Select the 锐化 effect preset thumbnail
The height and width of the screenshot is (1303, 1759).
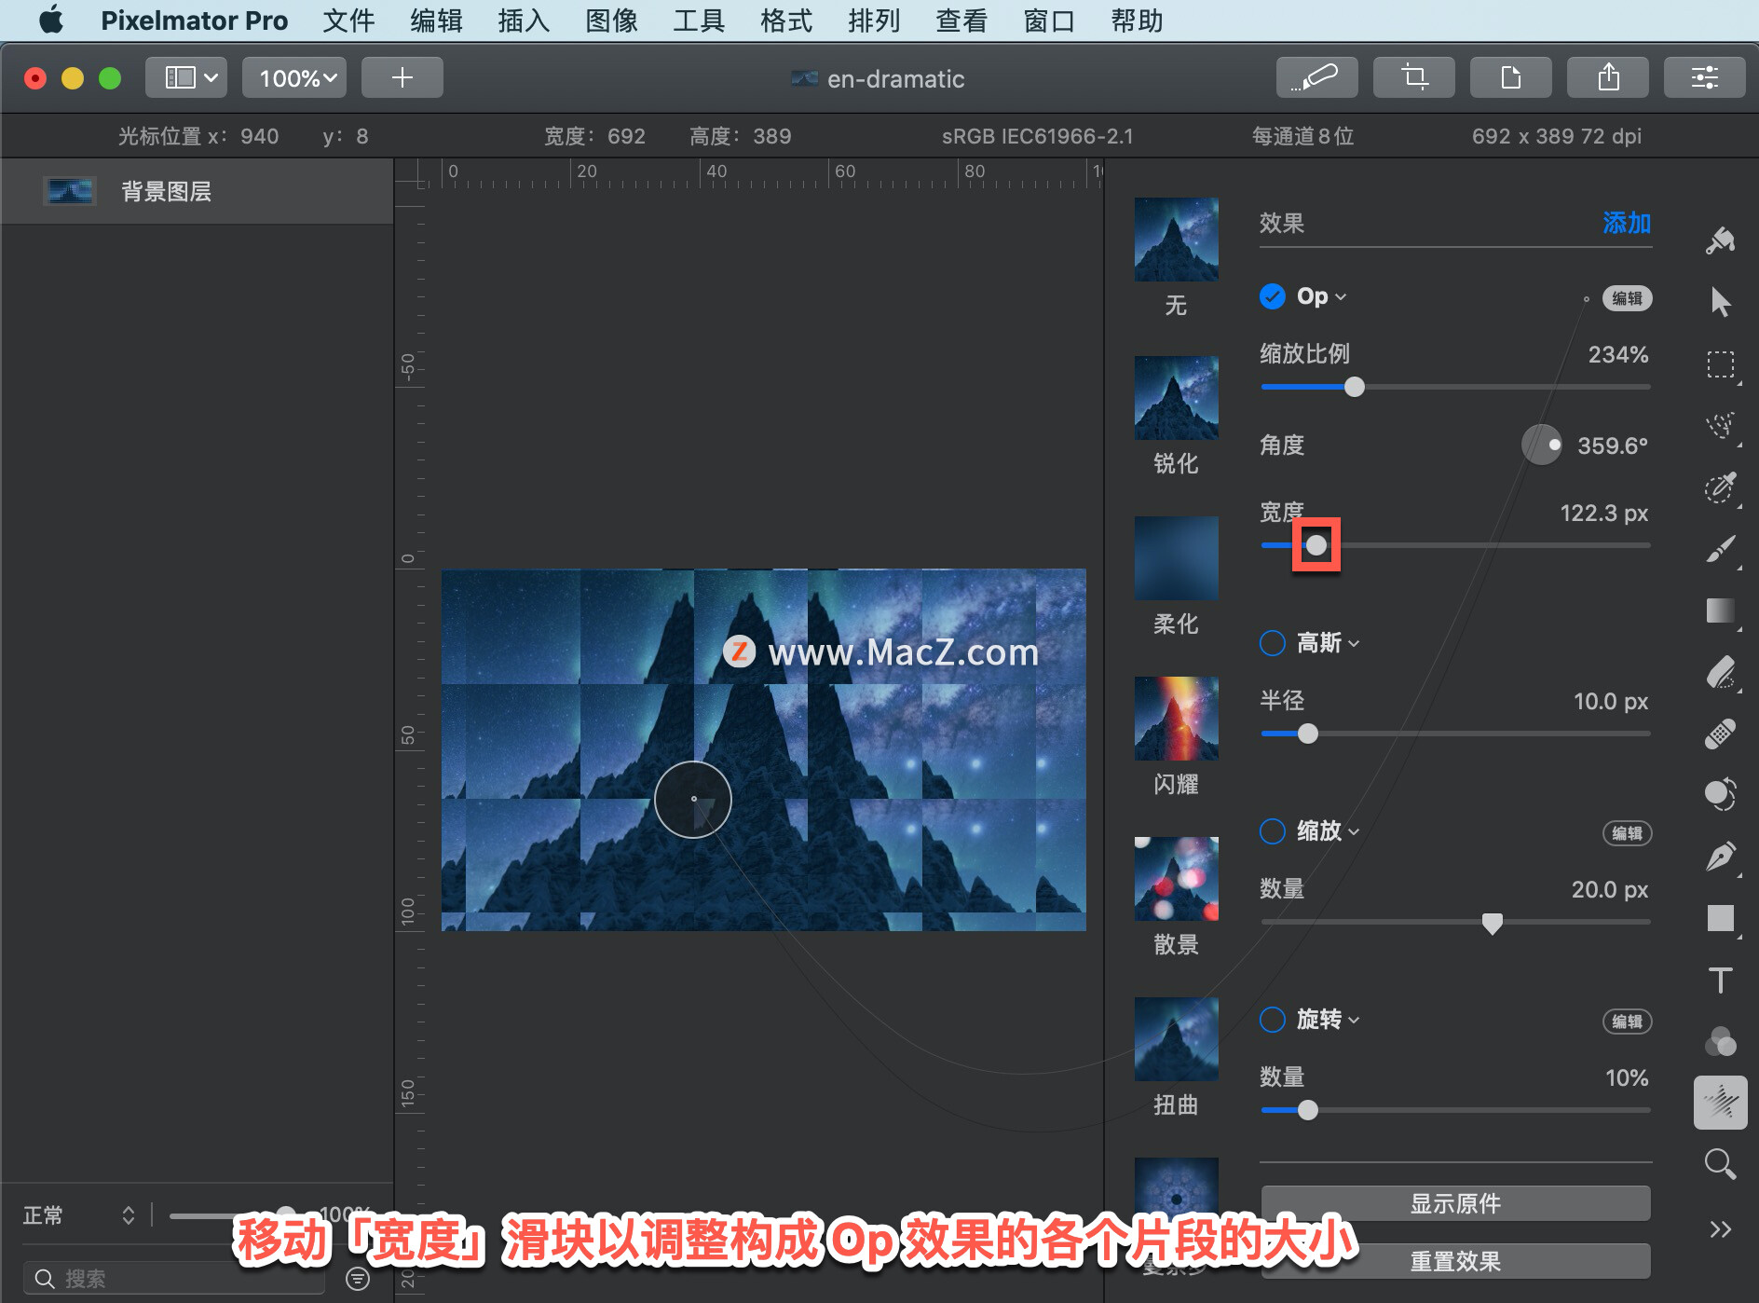(1176, 398)
